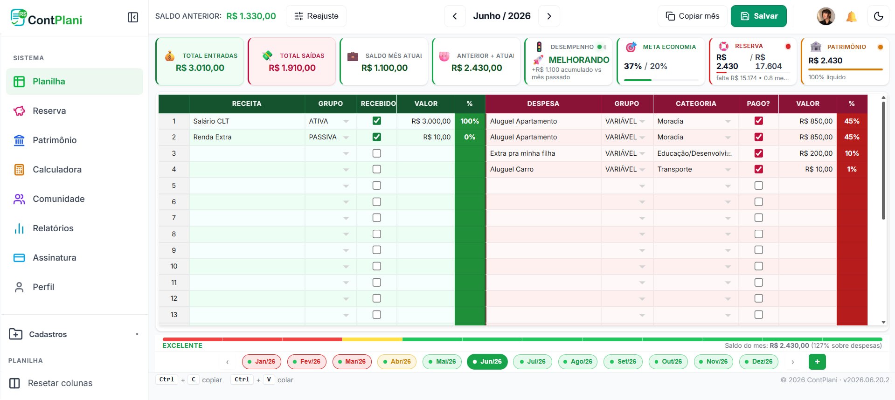Uncheck Recebido for Salário CLT row
Screen dimensions: 895x400
(x=377, y=121)
